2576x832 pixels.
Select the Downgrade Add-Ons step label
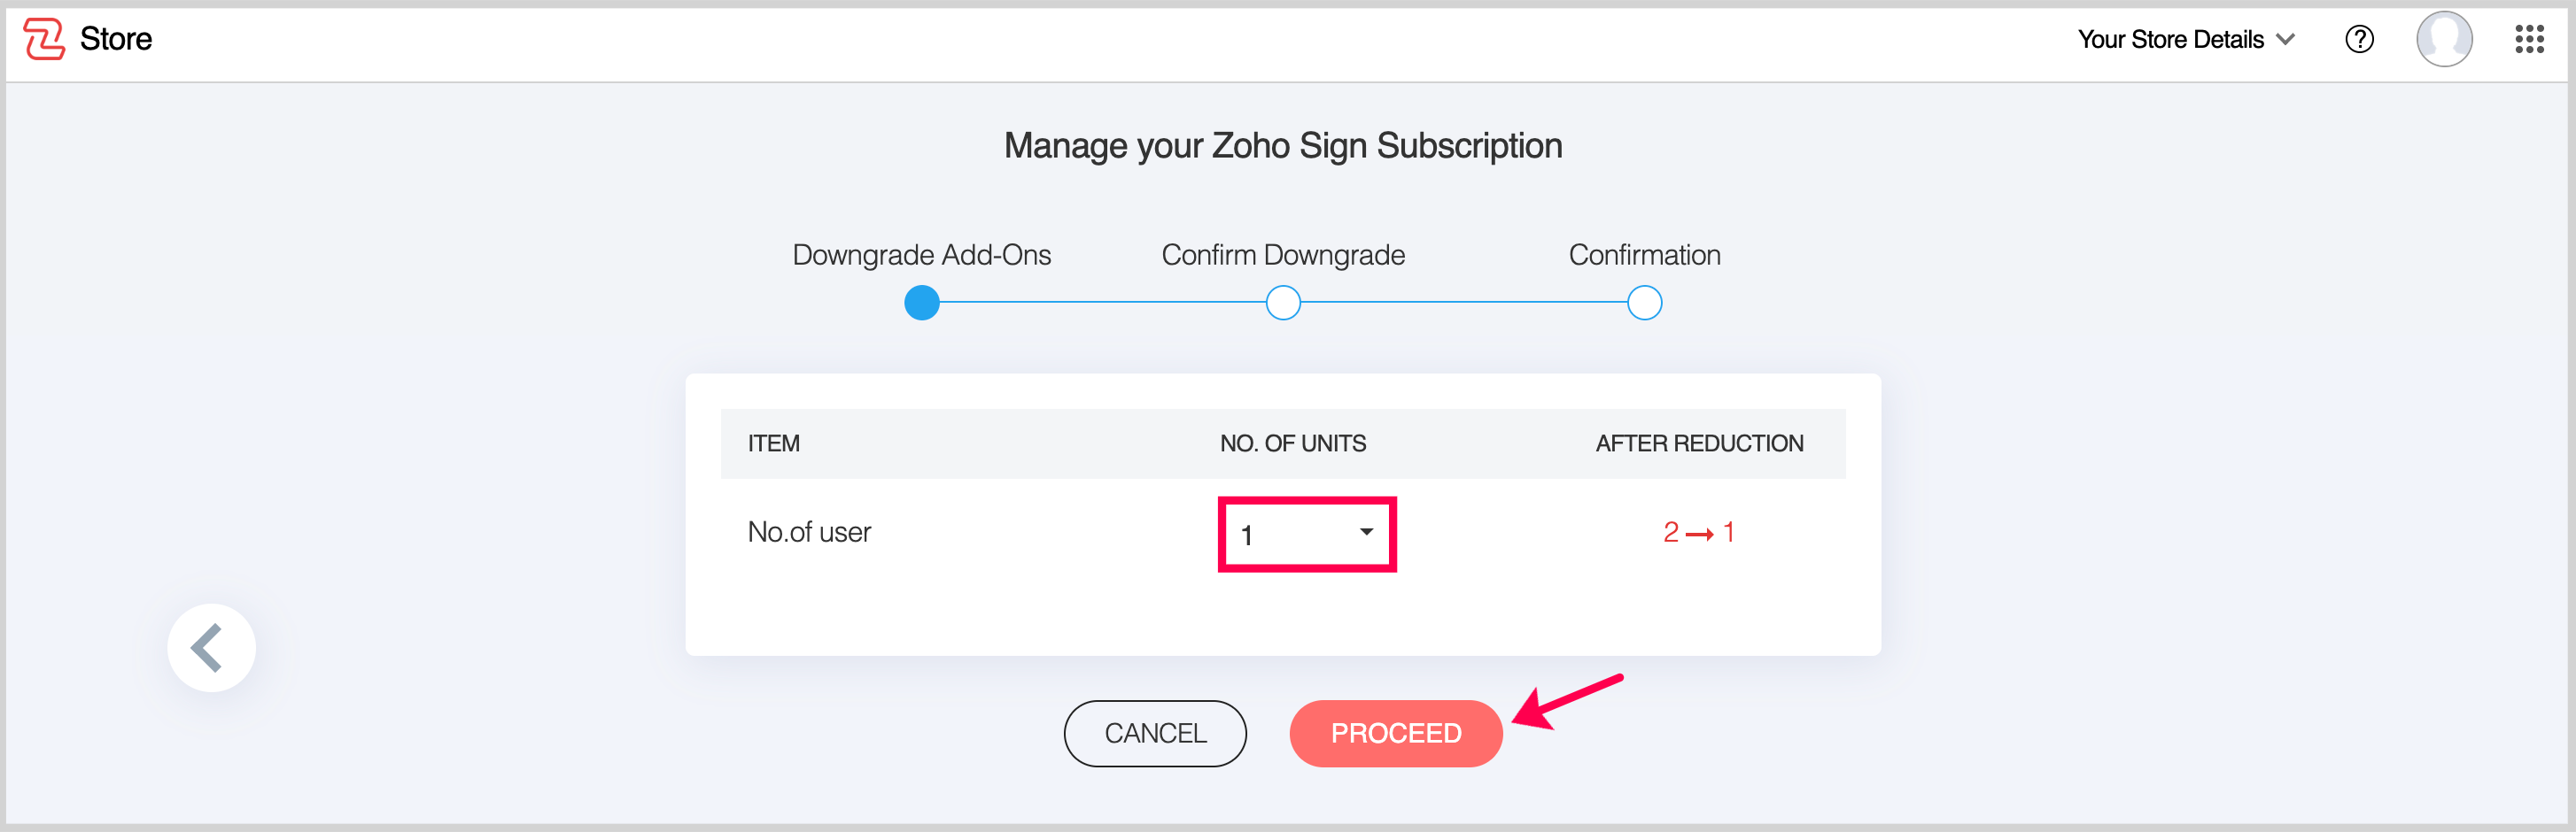click(921, 255)
